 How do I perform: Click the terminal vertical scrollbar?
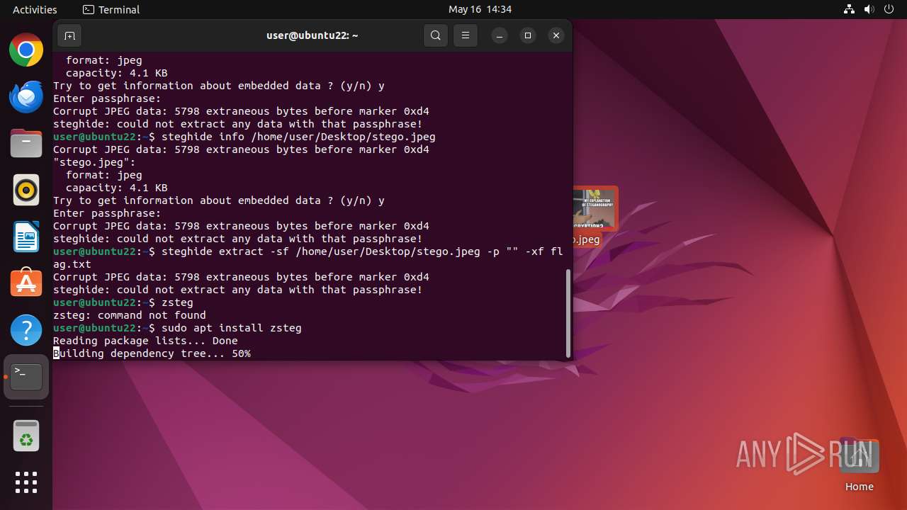click(x=568, y=313)
